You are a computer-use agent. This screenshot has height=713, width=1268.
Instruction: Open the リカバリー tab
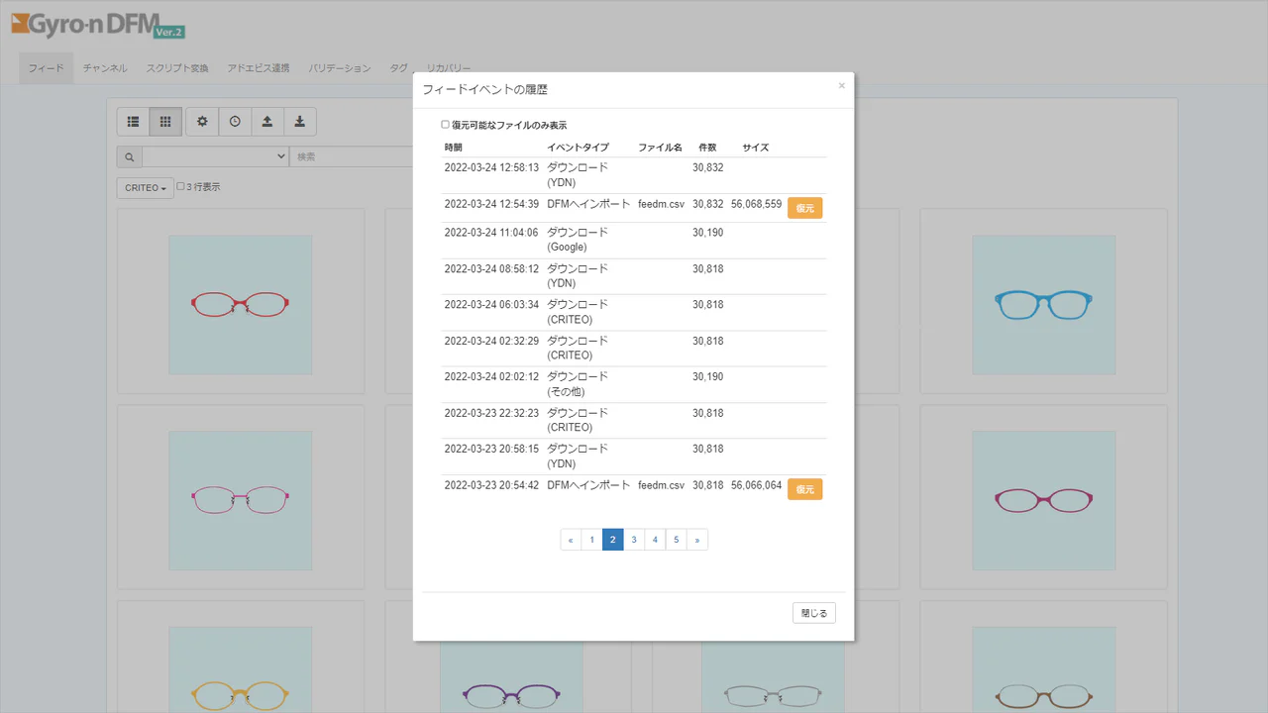point(449,68)
